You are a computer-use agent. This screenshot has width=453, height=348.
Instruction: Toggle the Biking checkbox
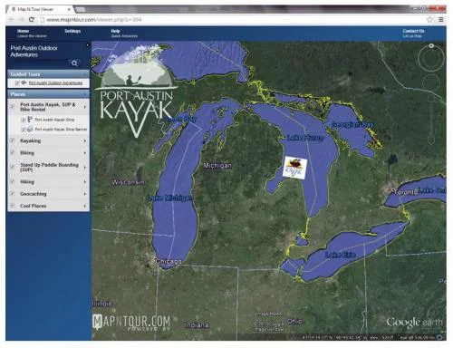(13, 152)
